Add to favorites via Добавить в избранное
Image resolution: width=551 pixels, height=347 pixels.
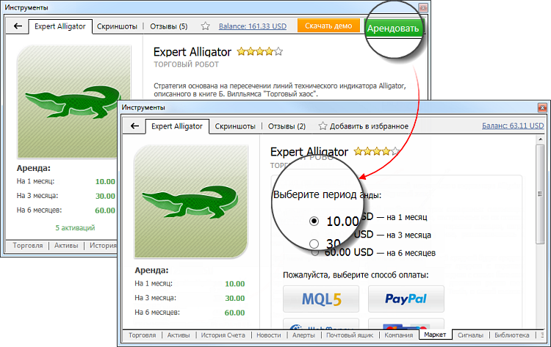[369, 126]
